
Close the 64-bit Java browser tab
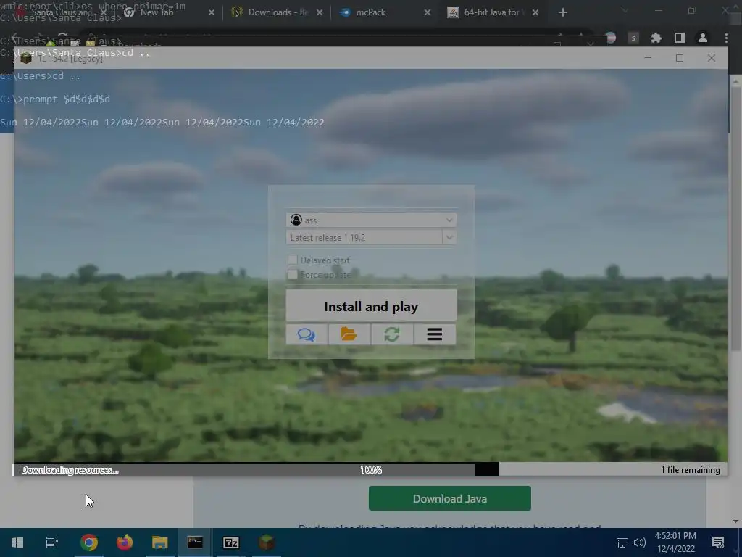click(535, 12)
